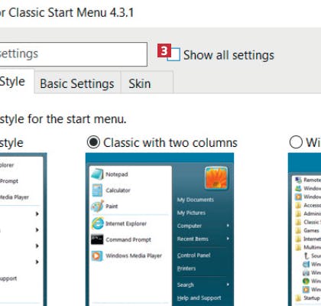Click the Command Prompt icon
The height and width of the screenshot is (306, 321).
tap(97, 239)
